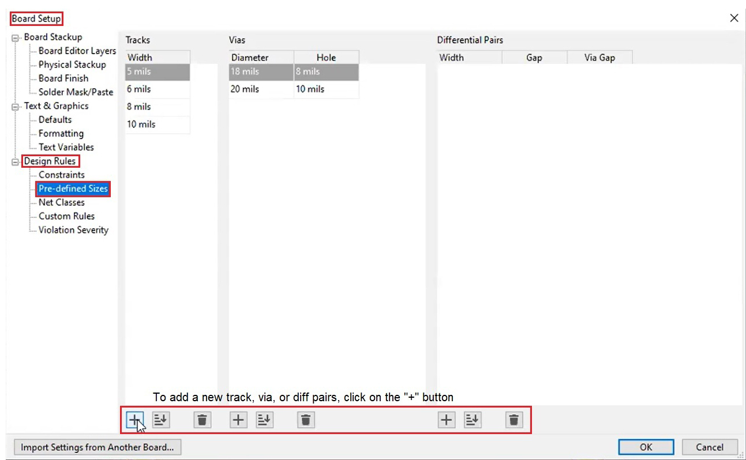Select the 6 mils track width
Viewport: 746px width, 460px height.
click(158, 89)
